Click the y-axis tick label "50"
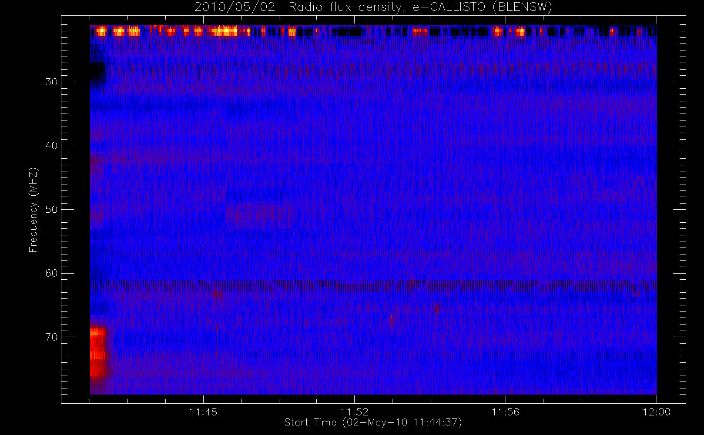Image resolution: width=704 pixels, height=435 pixels. point(51,209)
